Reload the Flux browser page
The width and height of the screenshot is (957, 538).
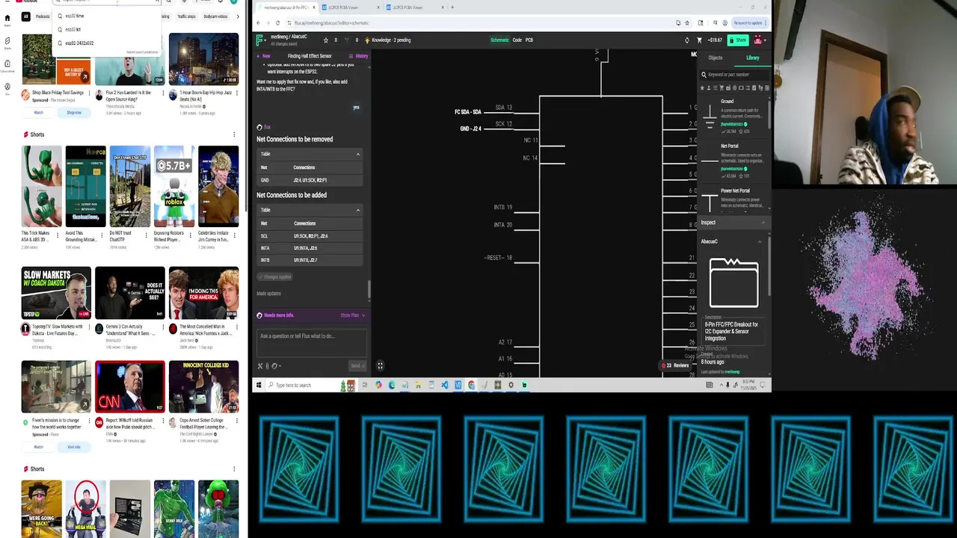(277, 23)
